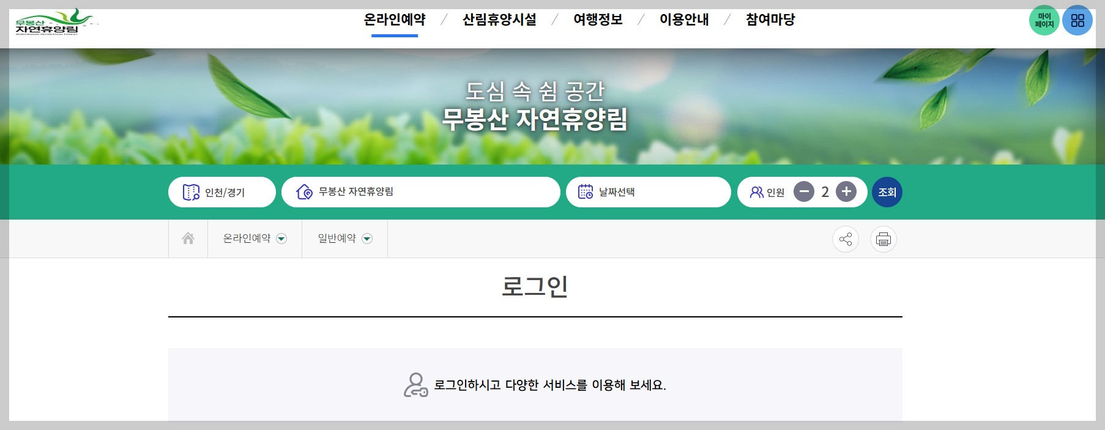The height and width of the screenshot is (430, 1105).
Task: Expand the 일반예약 breadcrumb dropdown
Action: [x=345, y=239]
